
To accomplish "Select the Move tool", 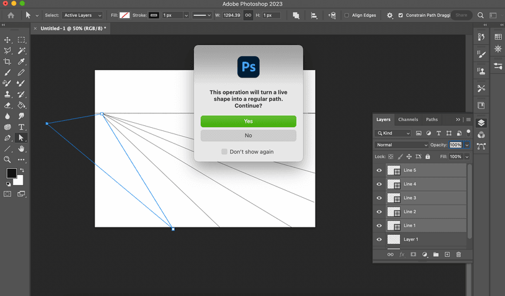I will pyautogui.click(x=8, y=40).
